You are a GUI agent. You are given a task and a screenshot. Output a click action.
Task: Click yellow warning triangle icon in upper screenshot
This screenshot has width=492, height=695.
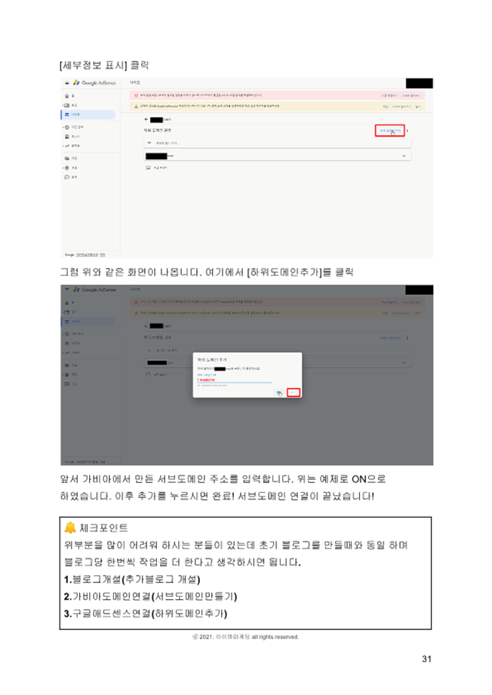136,106
